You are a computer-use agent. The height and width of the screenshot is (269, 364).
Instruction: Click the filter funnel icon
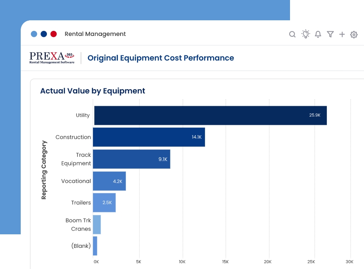point(330,34)
